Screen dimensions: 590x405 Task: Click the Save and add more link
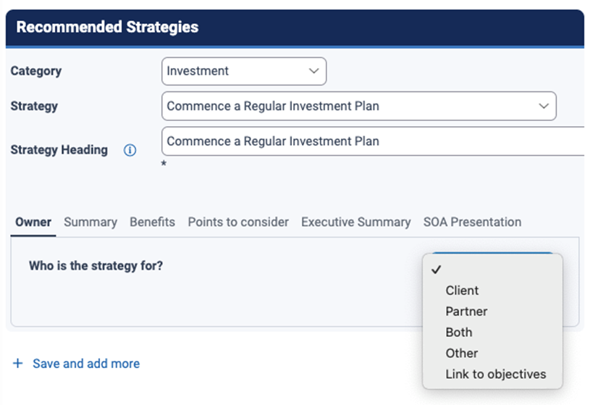point(86,364)
